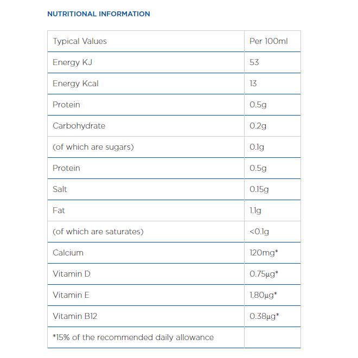358x358 pixels.
Task: Click the 0.2g carbohydrate value
Action: click(258, 126)
